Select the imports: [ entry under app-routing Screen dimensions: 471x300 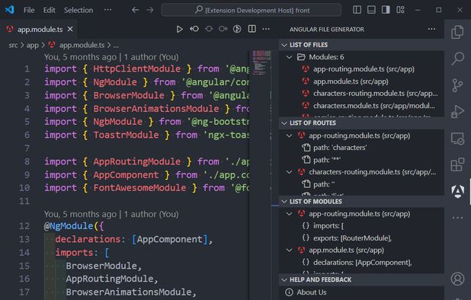328,226
